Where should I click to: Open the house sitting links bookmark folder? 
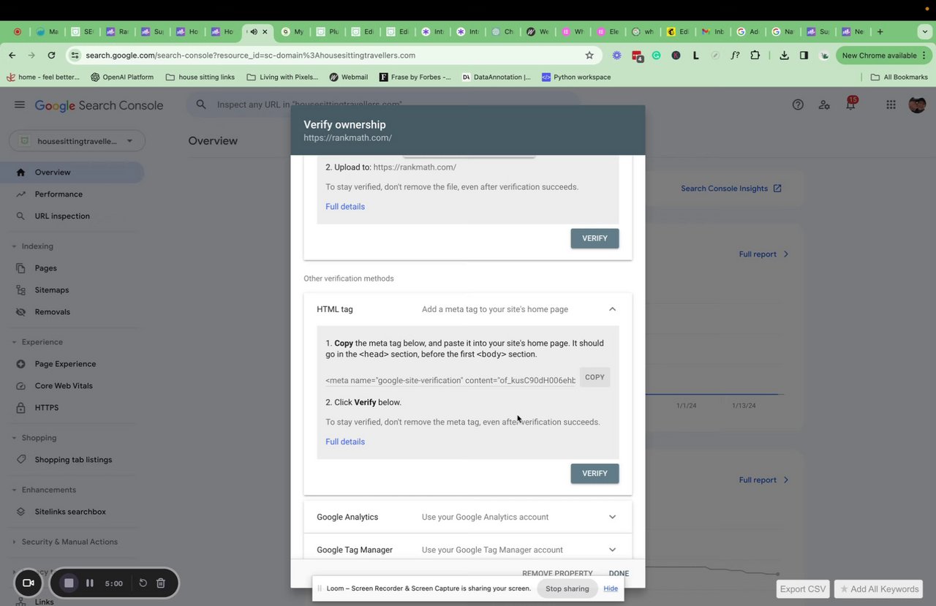(200, 77)
